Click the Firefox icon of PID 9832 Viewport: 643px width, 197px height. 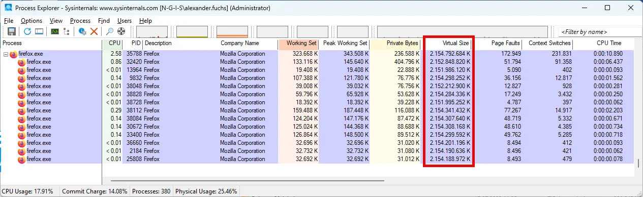21,78
